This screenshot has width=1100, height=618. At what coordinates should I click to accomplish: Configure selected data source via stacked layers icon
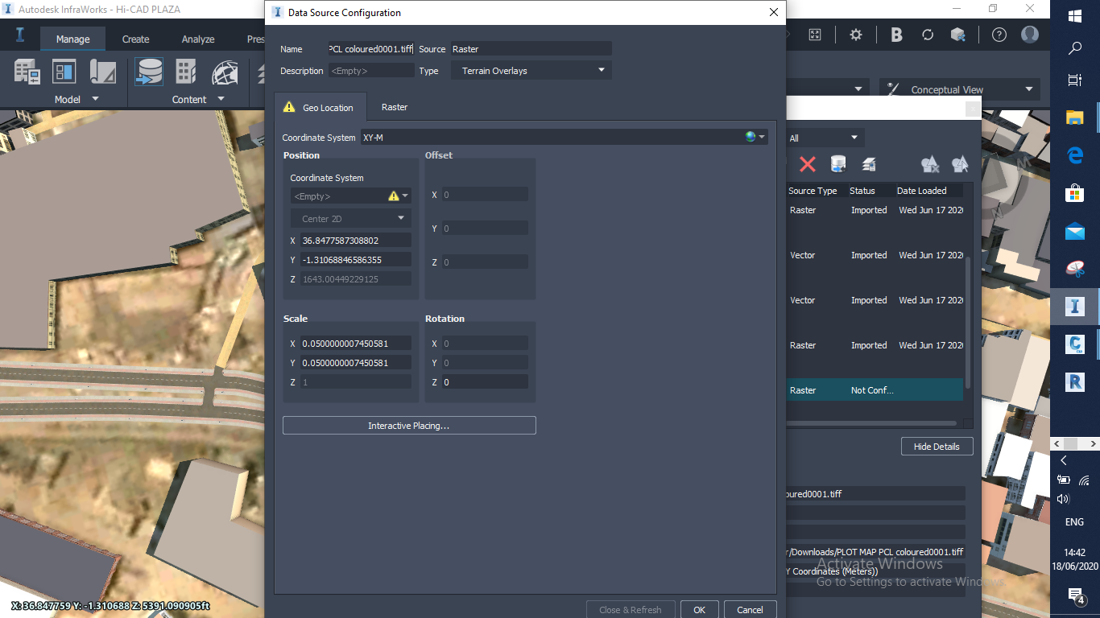[x=867, y=164]
